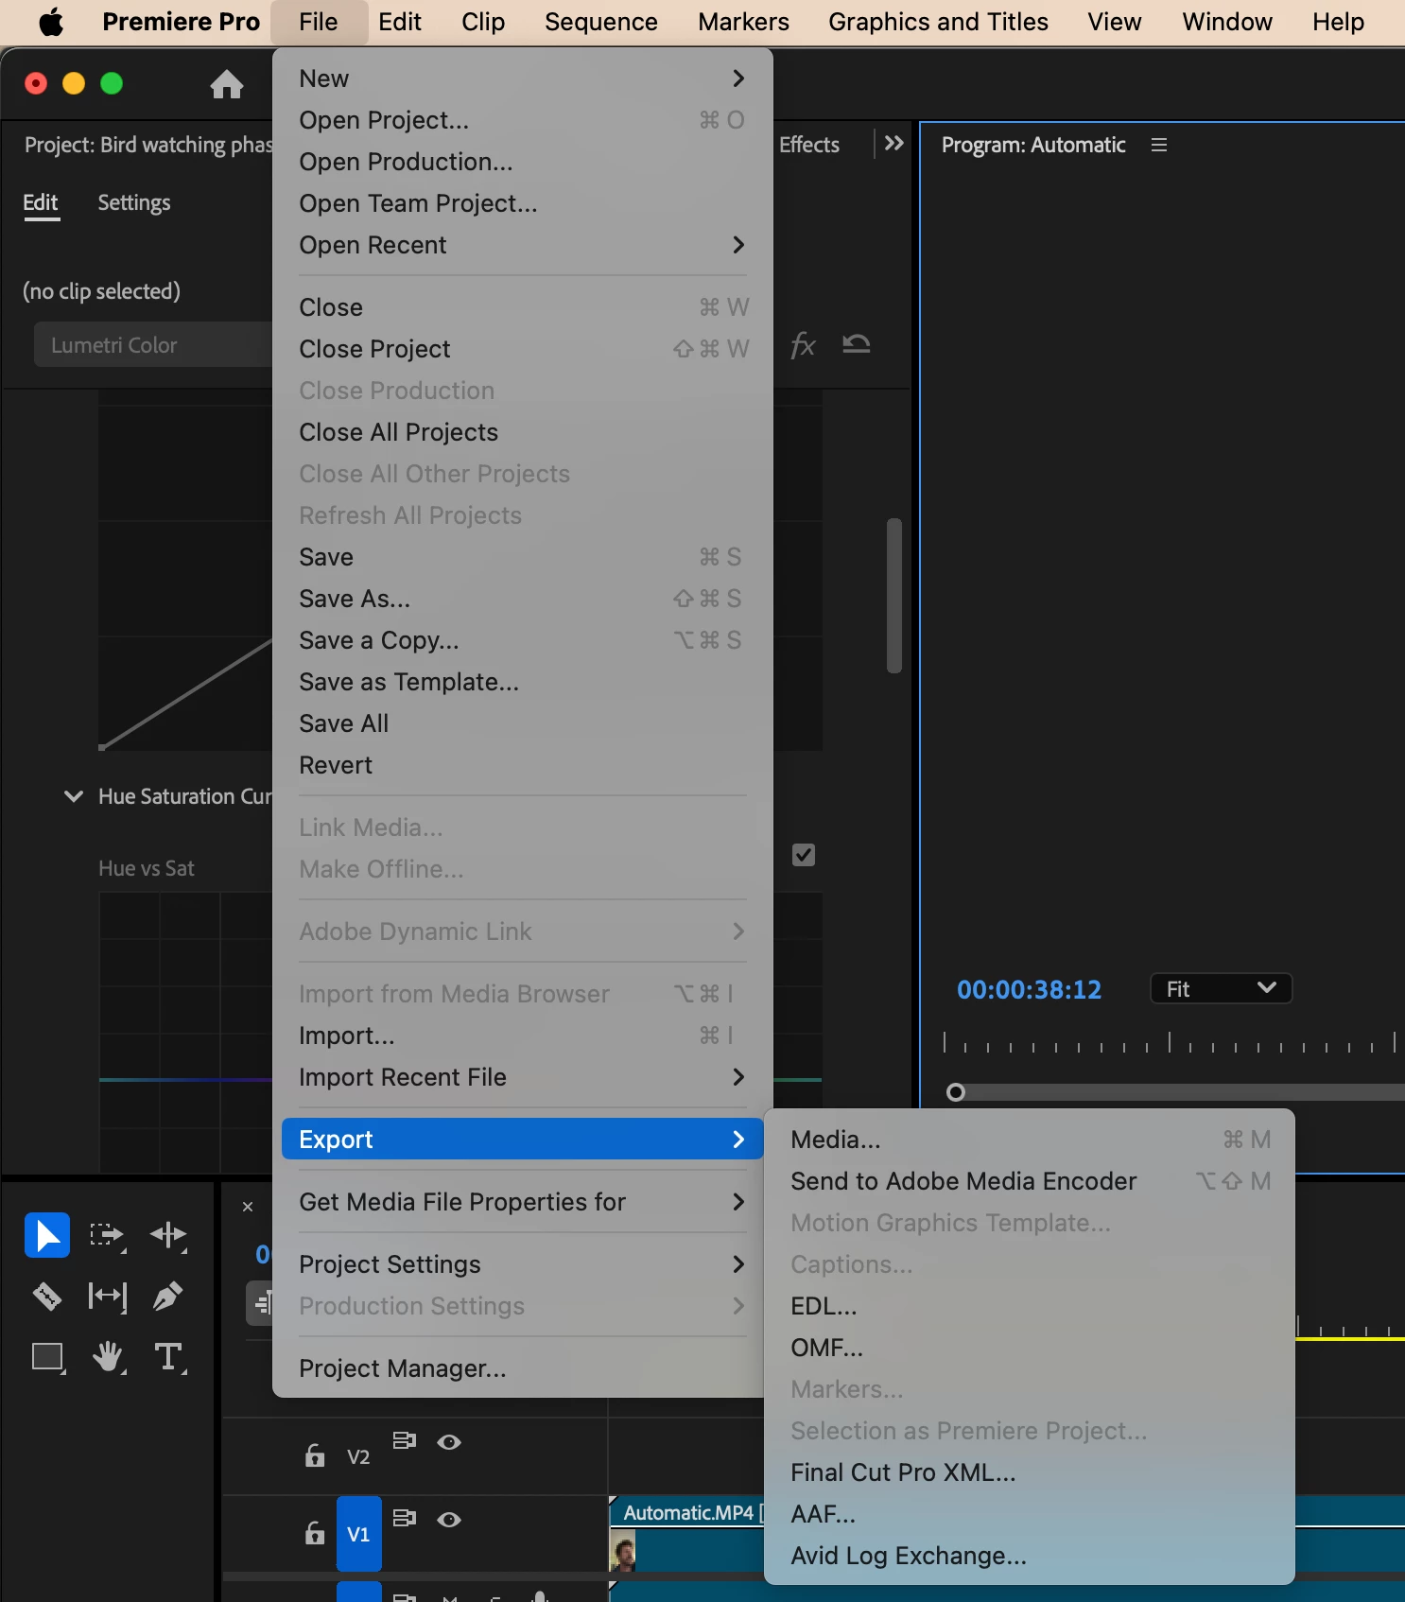Click the Automatic.MP4 clip thumbnail

coord(623,1553)
